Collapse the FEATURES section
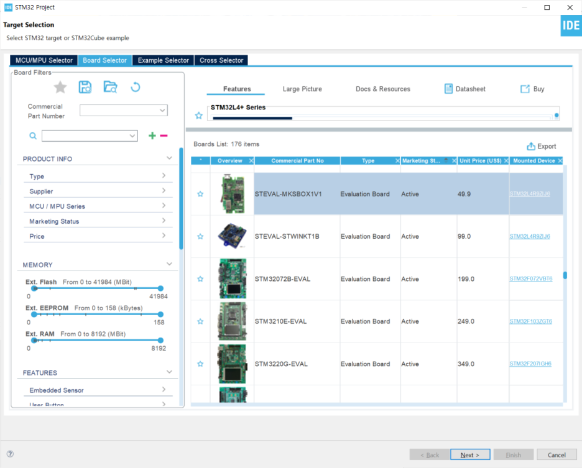This screenshot has height=468, width=582. click(x=169, y=372)
